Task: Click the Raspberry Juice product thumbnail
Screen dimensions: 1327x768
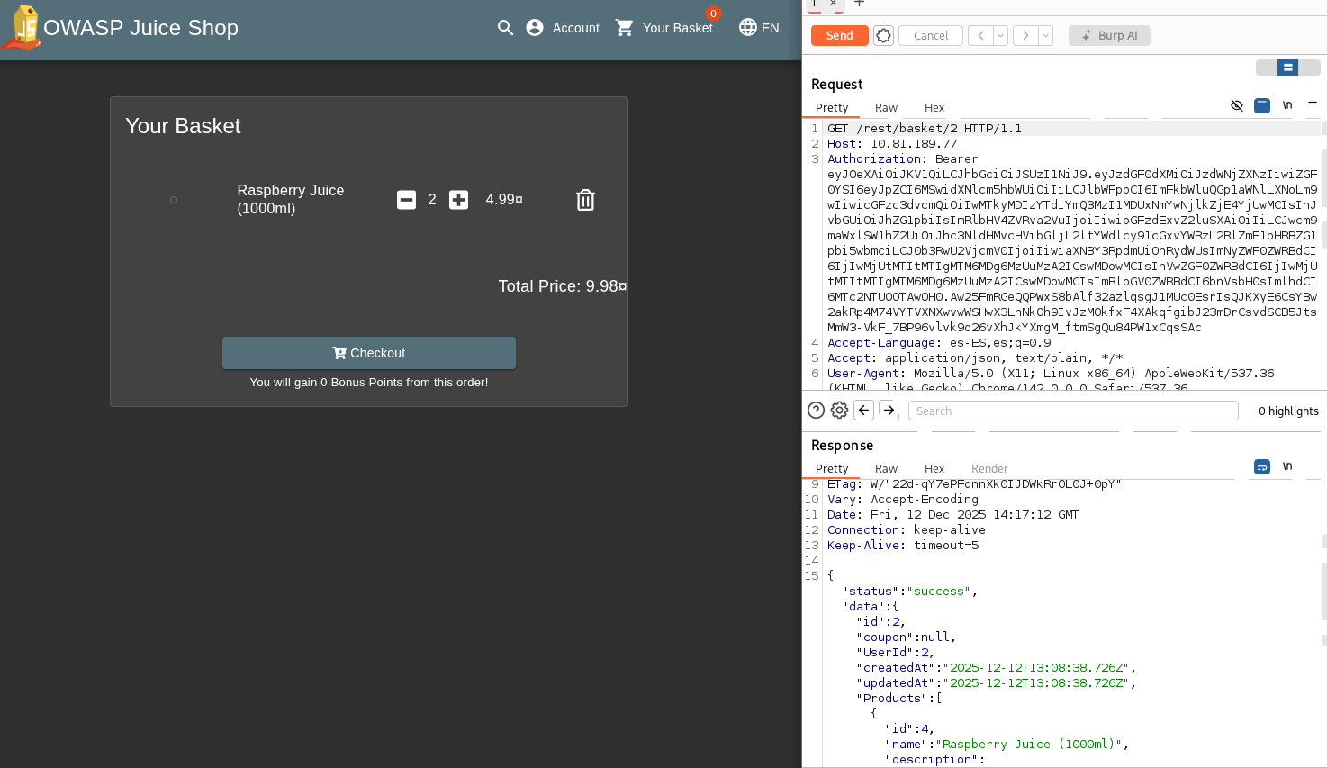Action: (174, 200)
